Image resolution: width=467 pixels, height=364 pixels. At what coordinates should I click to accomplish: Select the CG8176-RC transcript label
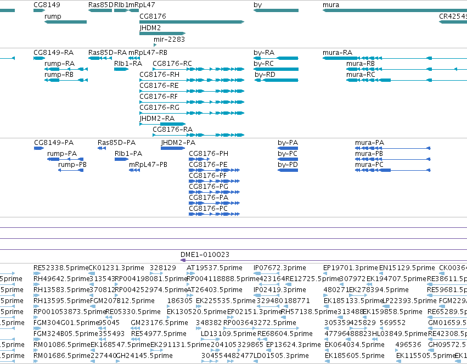pyautogui.click(x=172, y=64)
